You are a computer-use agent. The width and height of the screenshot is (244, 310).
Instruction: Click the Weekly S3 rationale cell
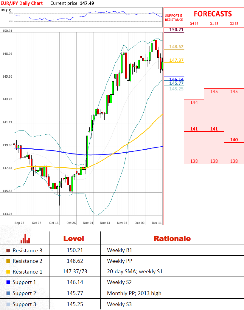[x=119, y=304]
